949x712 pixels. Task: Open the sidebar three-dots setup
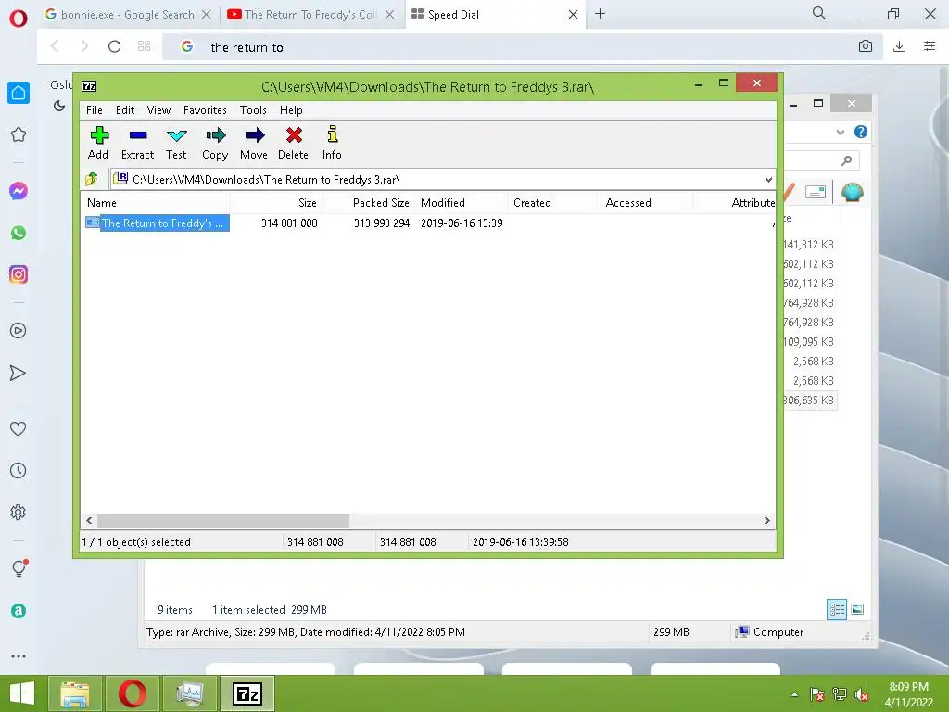pyautogui.click(x=19, y=656)
